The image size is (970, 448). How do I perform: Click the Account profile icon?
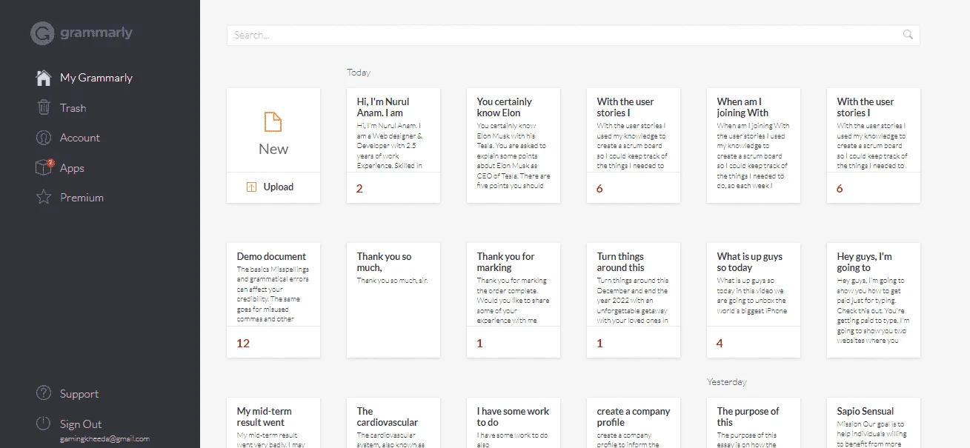click(x=44, y=138)
